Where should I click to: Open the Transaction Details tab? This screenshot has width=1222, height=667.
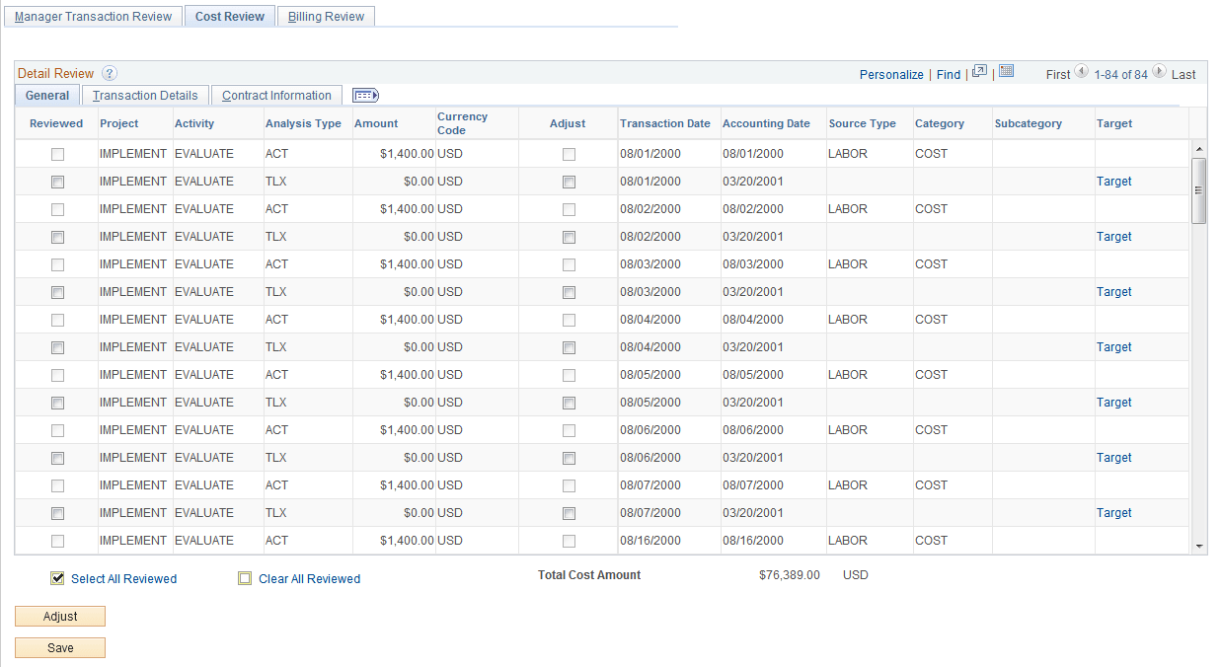(144, 95)
